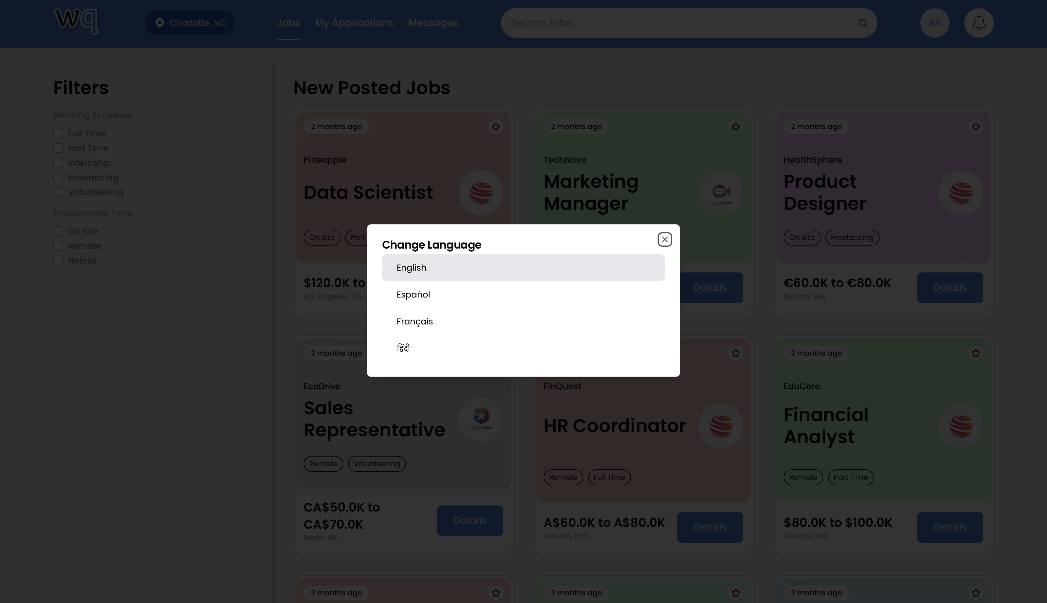Screen dimensions: 1047x603
Task: Star the Financial Analyst job
Action: point(976,353)
